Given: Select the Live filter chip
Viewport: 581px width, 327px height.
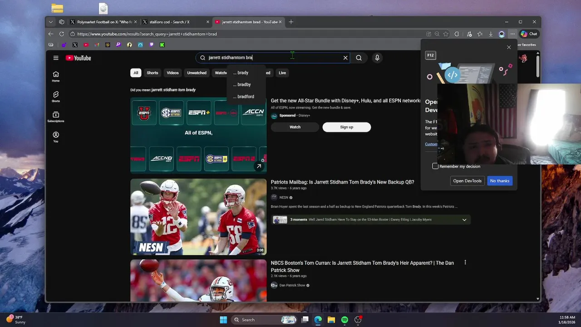Looking at the screenshot, I should click(282, 73).
